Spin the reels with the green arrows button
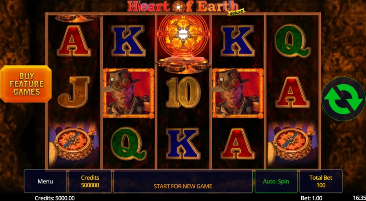 343,99
